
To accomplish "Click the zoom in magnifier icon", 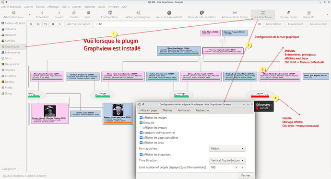I will [31, 24].
